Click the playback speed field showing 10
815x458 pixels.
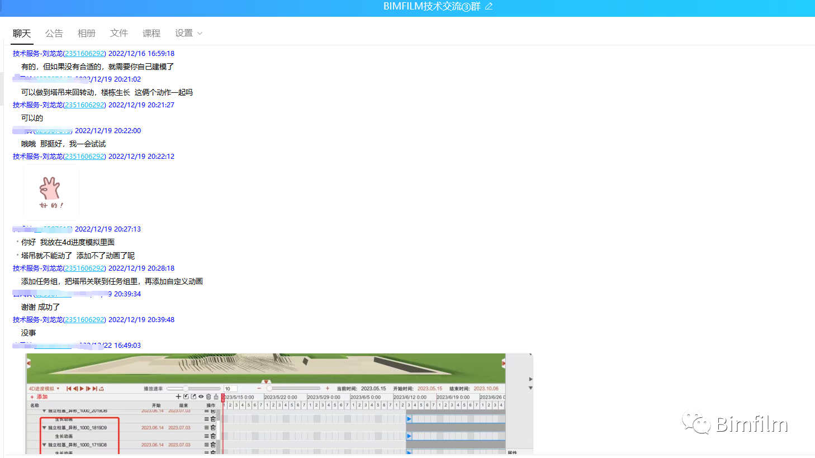[x=230, y=389]
